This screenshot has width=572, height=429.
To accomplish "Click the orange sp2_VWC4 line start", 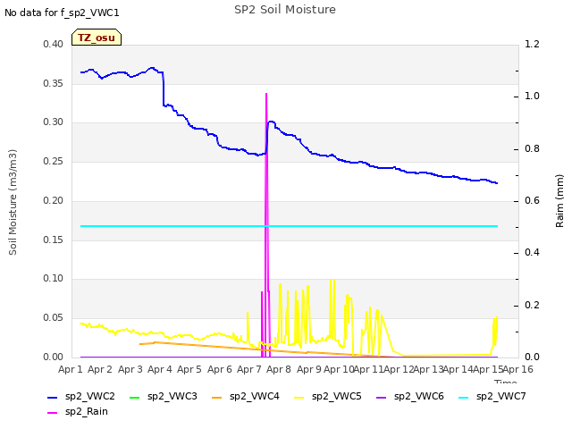I will [140, 344].
